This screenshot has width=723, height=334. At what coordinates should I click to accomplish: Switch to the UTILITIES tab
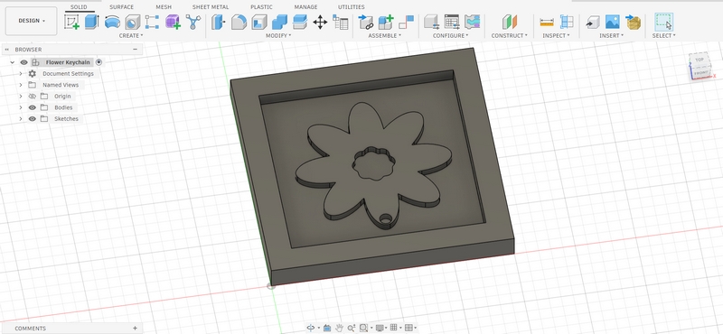[x=352, y=7]
